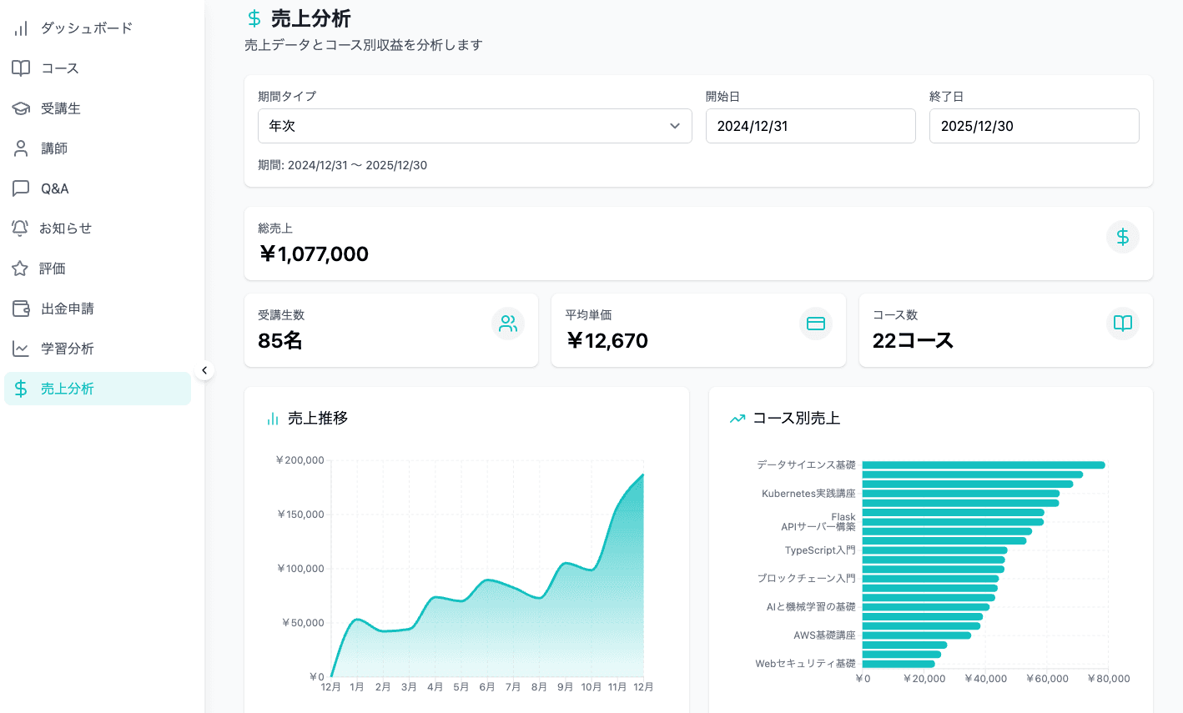Click the 評価 star icon in the sidebar
Screen dimensions: 1183x713
point(21,268)
